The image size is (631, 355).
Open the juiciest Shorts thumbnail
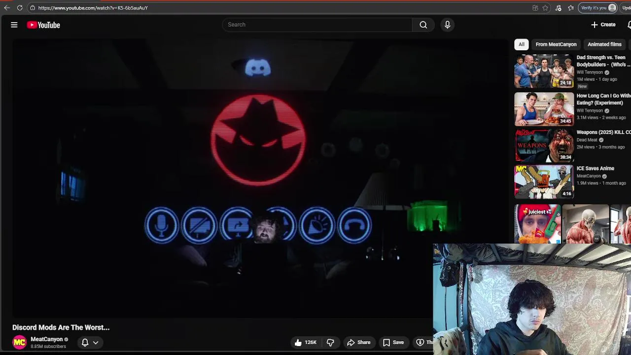click(x=537, y=224)
